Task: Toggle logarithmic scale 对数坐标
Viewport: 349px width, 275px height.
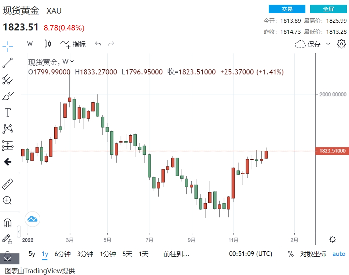Action: tap(313, 254)
